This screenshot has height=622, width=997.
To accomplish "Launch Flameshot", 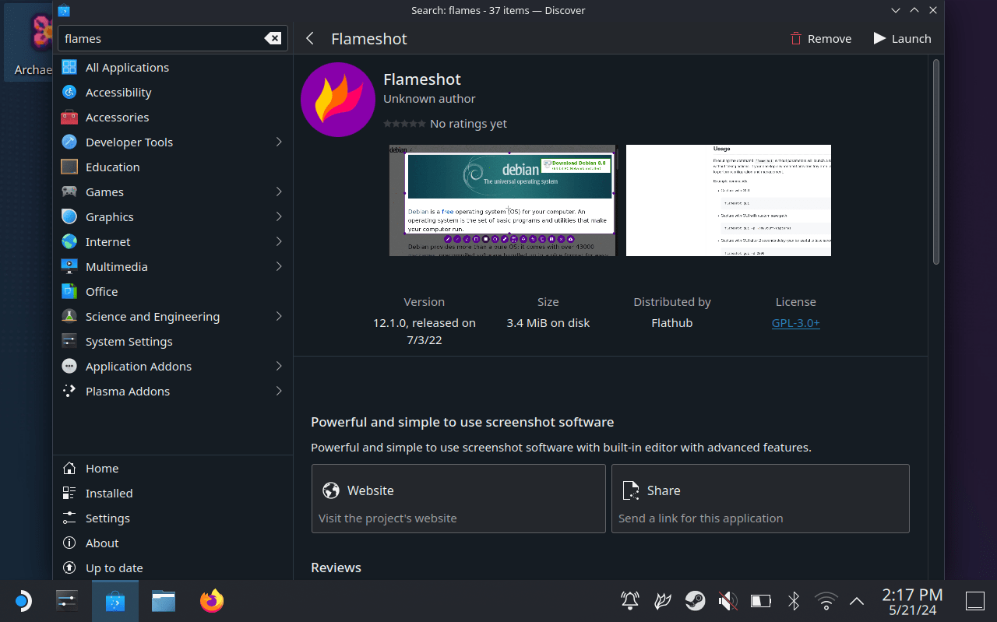I will (902, 38).
